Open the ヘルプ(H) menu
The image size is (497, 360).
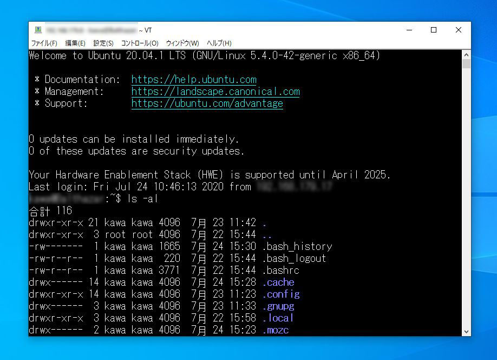click(219, 43)
